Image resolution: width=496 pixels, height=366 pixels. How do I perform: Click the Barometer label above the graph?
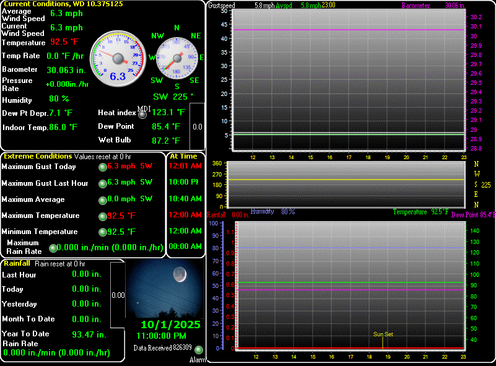416,6
